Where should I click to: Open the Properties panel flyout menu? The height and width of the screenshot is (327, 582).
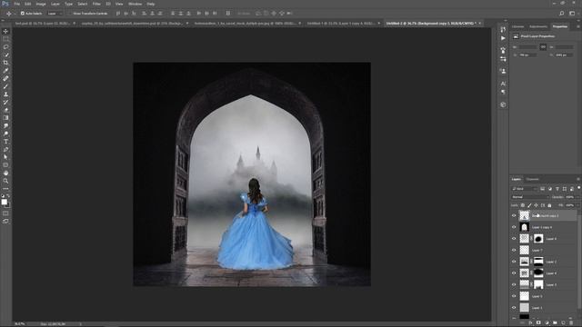point(578,26)
